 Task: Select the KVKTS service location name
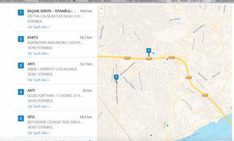point(33,37)
